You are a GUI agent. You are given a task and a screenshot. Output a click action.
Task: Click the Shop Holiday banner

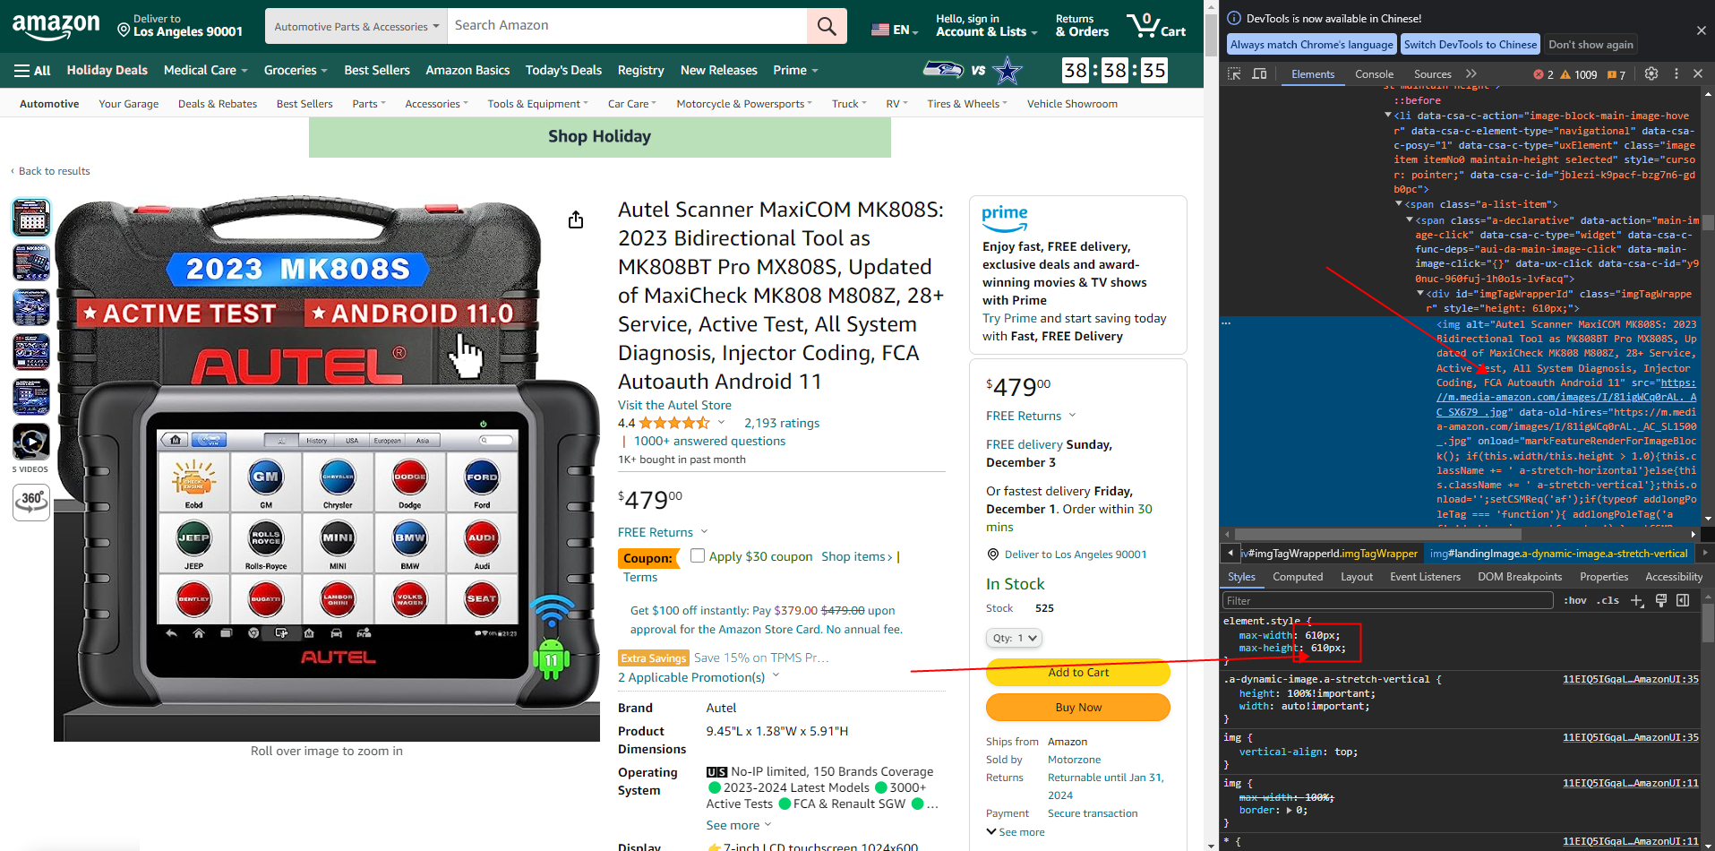(x=599, y=137)
